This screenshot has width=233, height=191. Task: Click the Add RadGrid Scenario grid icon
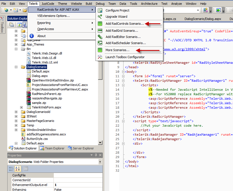pyautogui.click(x=100, y=31)
